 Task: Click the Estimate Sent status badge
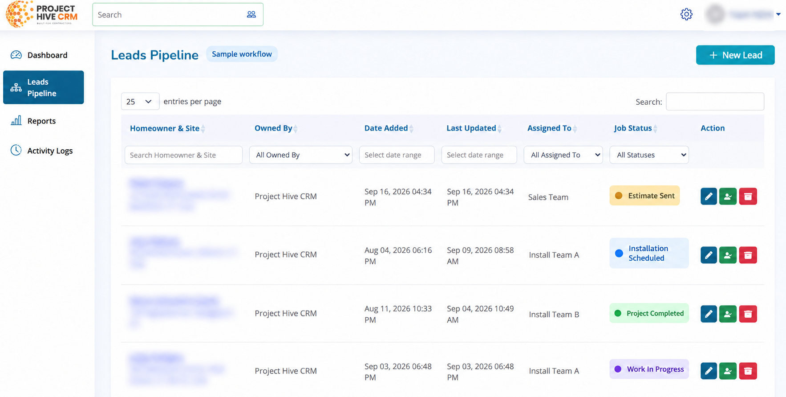[644, 196]
